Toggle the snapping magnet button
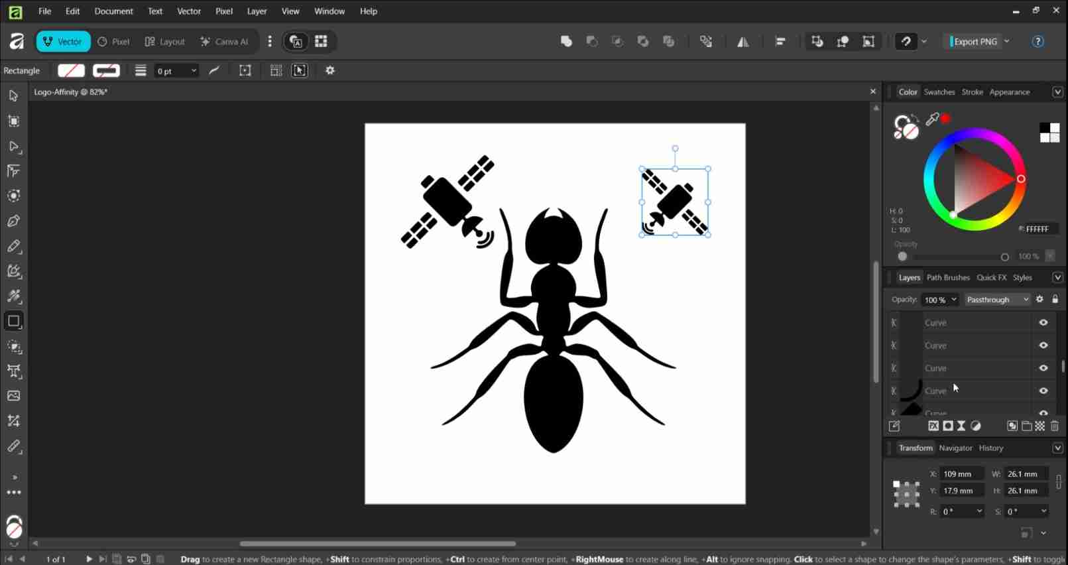Viewport: 1068px width, 565px height. pyautogui.click(x=906, y=41)
